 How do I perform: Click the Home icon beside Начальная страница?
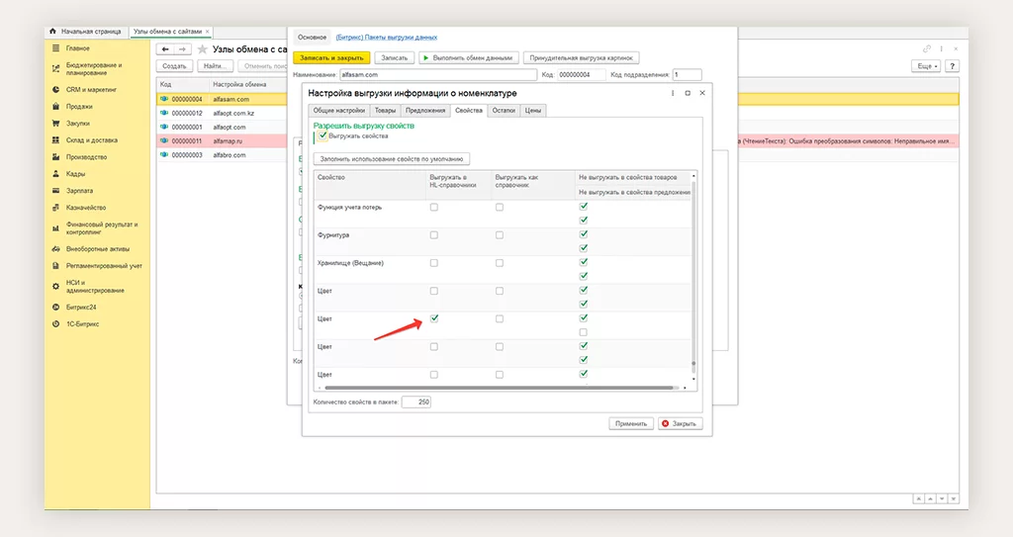[52, 32]
